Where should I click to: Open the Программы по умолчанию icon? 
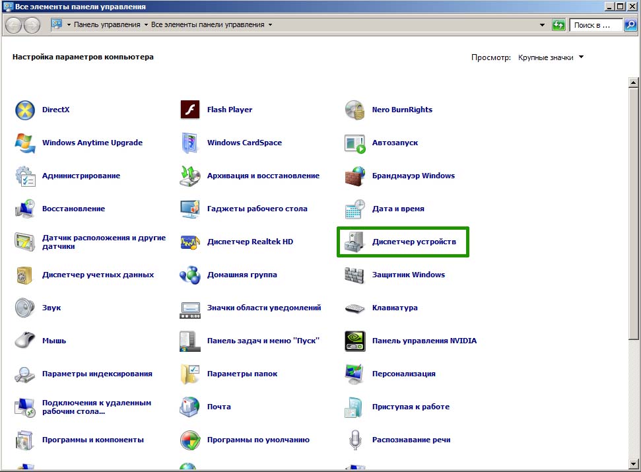pyautogui.click(x=190, y=440)
